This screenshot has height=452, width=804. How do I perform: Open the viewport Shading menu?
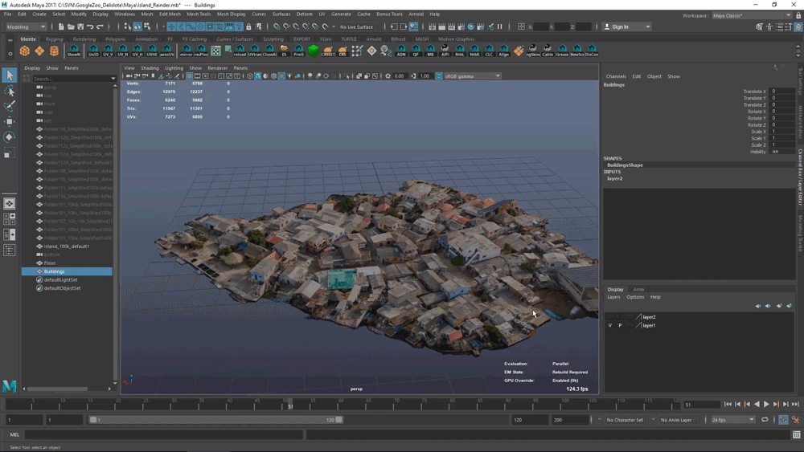click(x=150, y=67)
